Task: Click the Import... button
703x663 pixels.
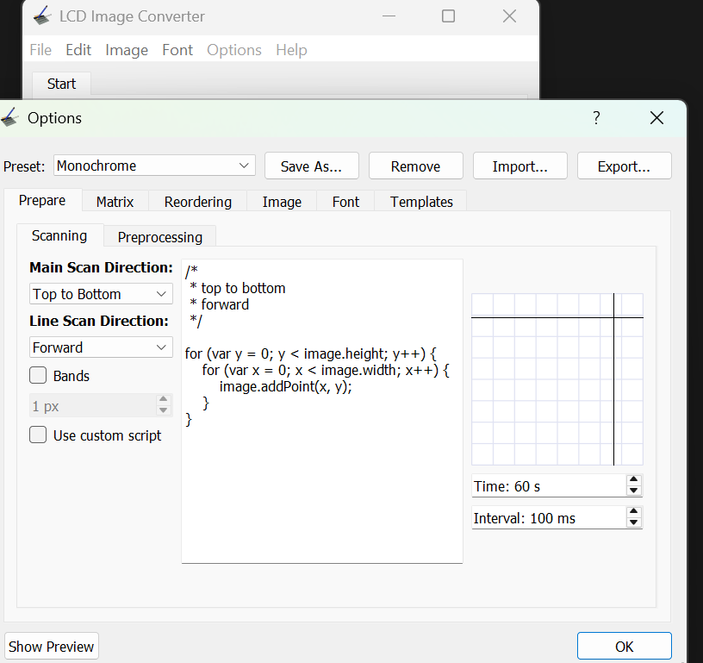Action: (x=520, y=166)
